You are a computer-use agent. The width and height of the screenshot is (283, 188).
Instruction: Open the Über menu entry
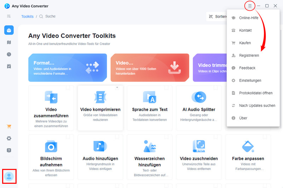253,118
